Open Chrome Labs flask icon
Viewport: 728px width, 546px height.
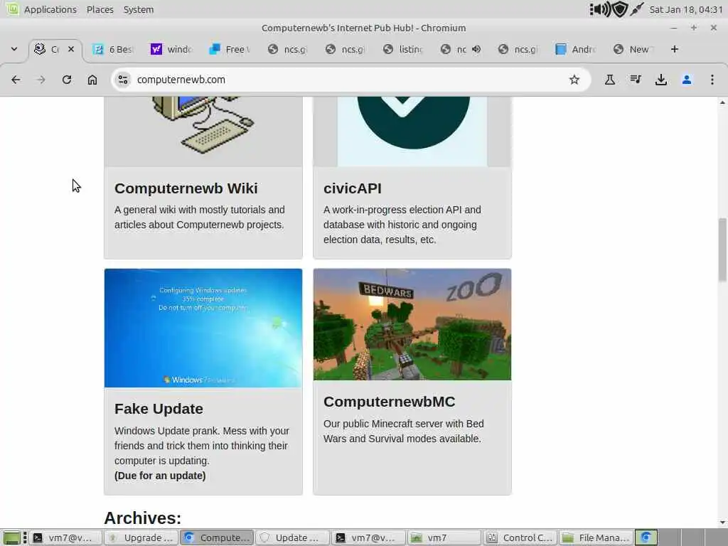(x=609, y=80)
